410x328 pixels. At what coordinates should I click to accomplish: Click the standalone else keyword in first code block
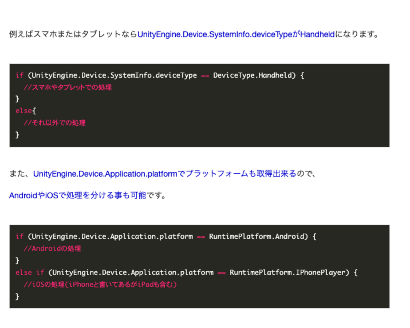(24, 111)
